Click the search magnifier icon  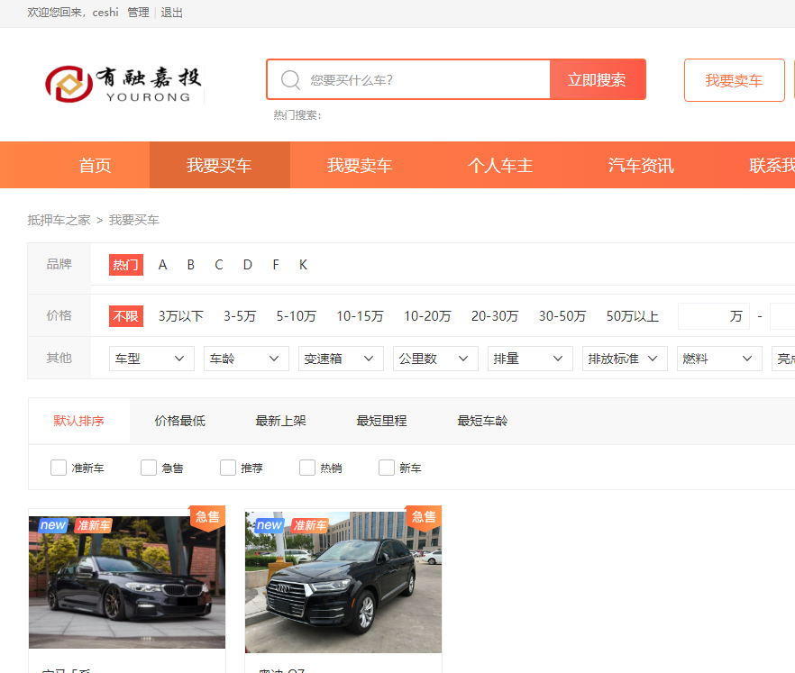(x=290, y=79)
